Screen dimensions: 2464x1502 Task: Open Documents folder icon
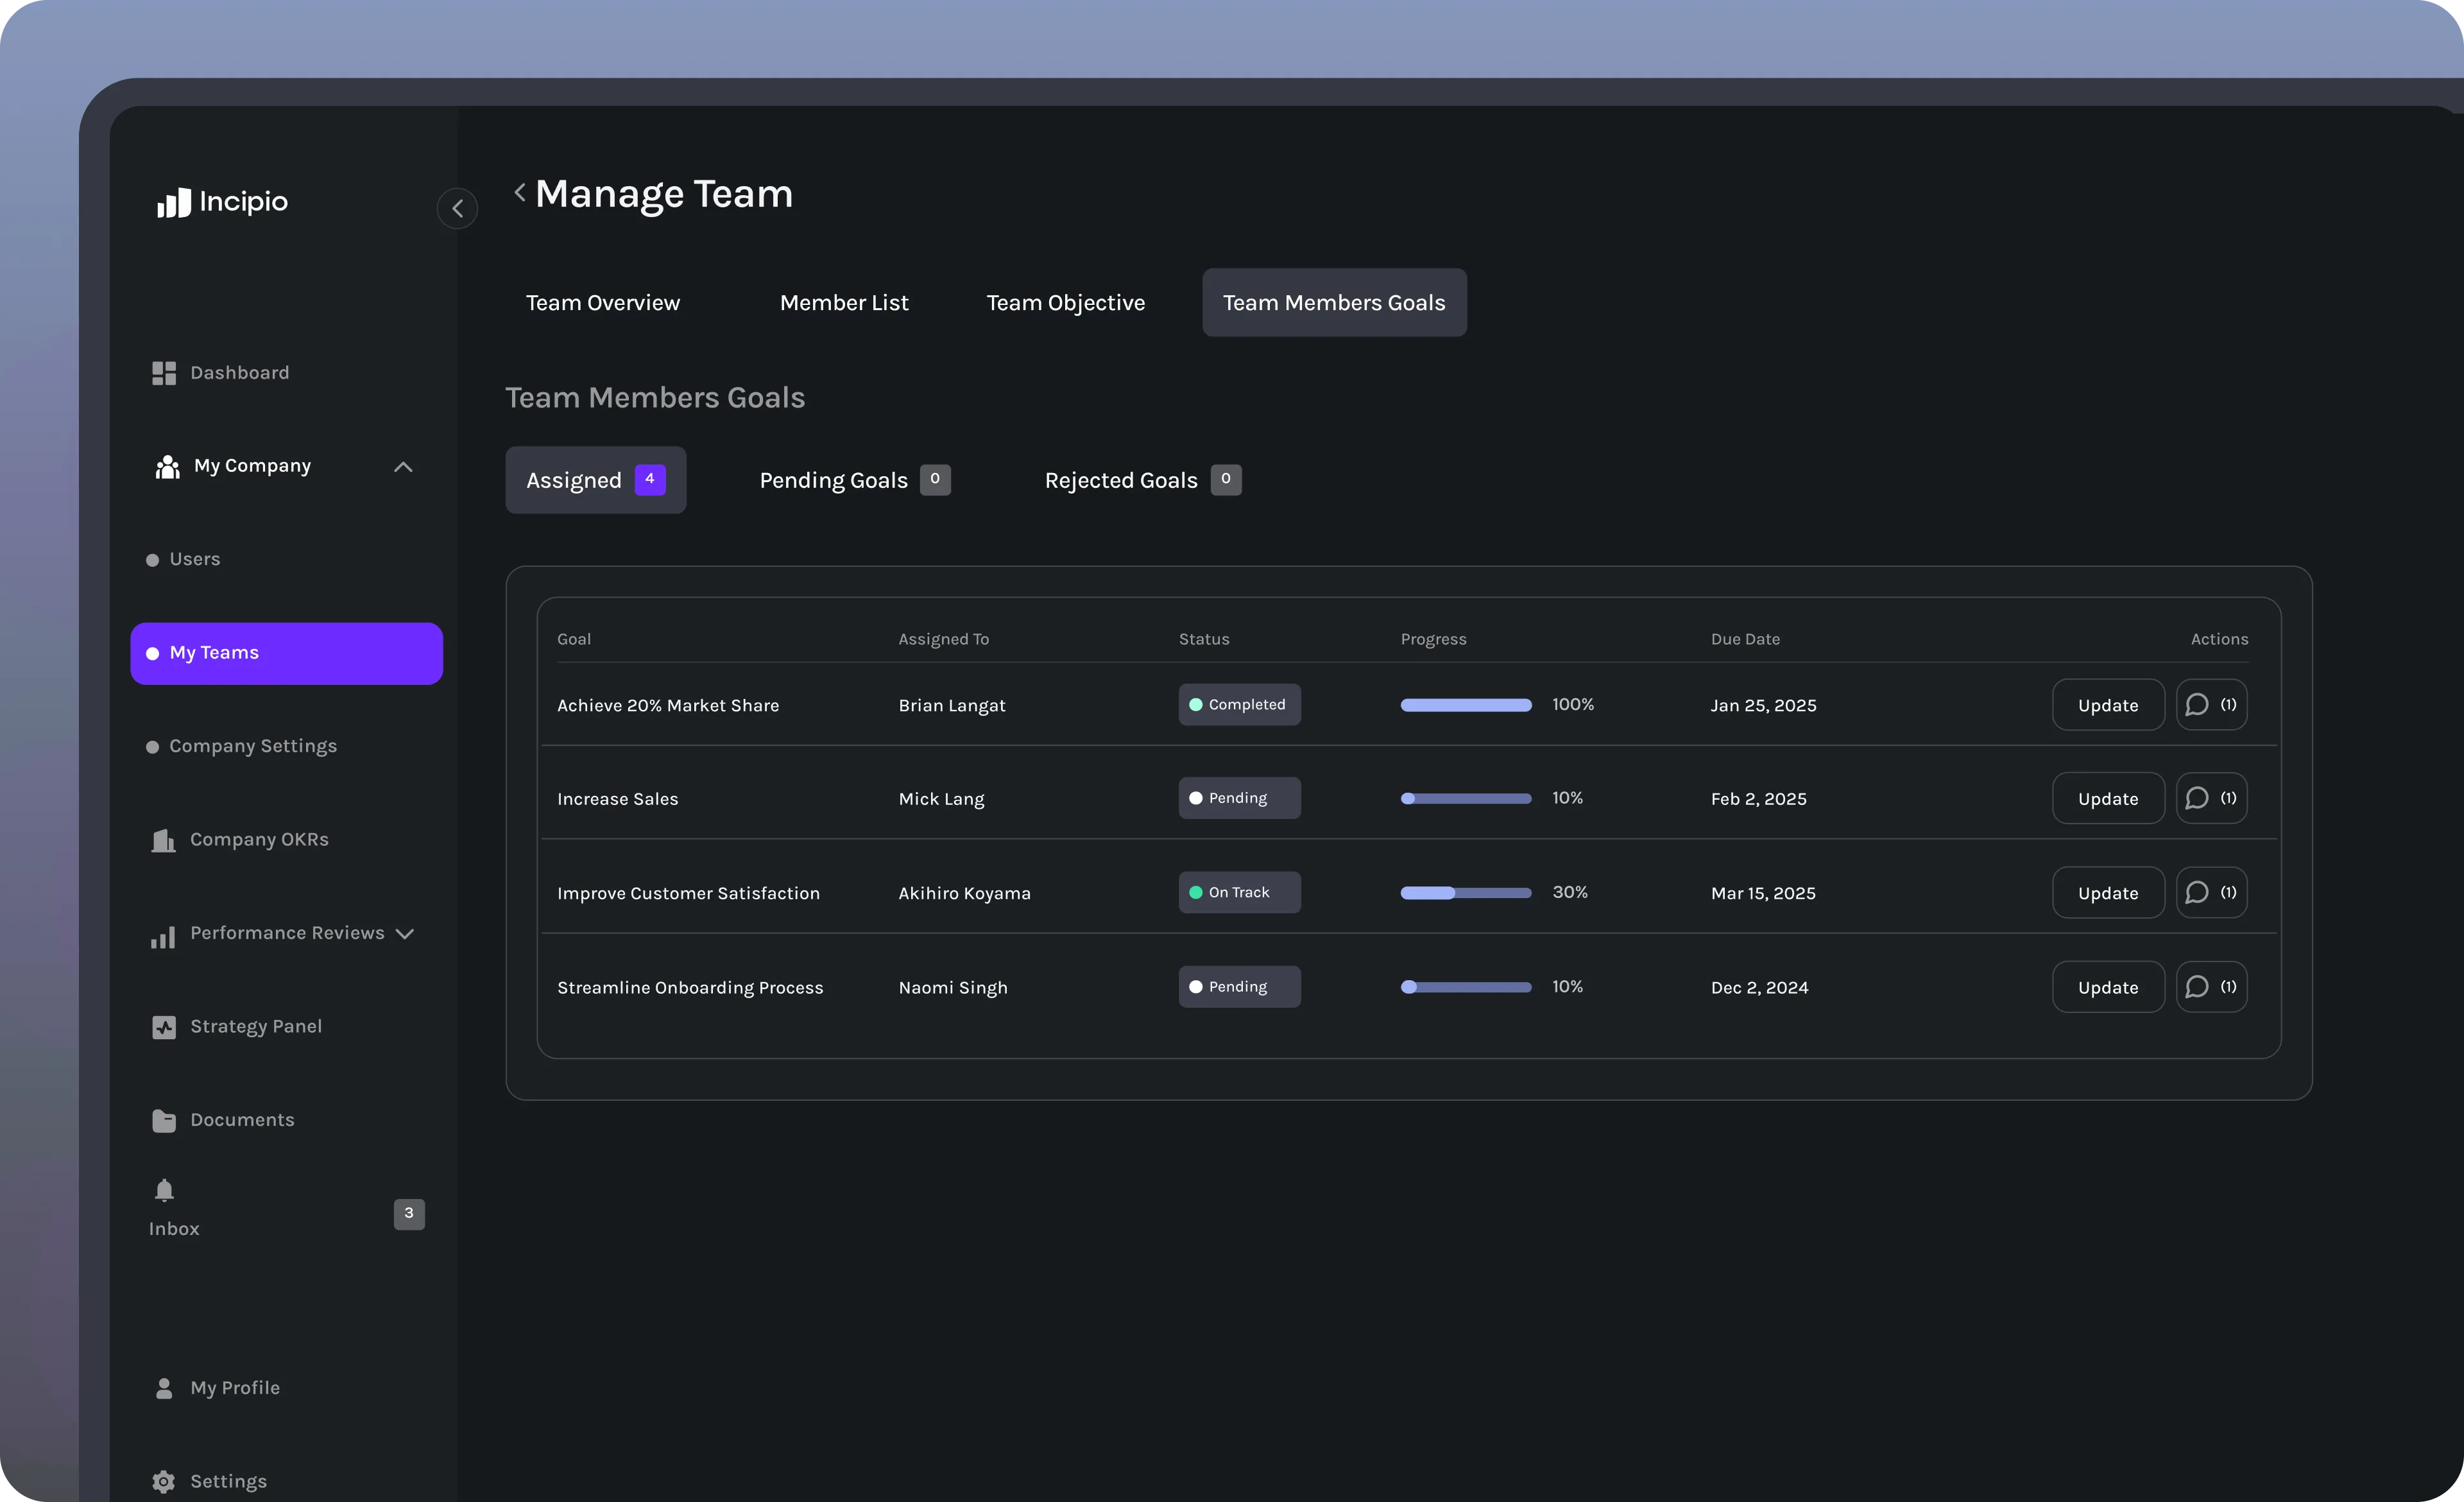point(164,1120)
